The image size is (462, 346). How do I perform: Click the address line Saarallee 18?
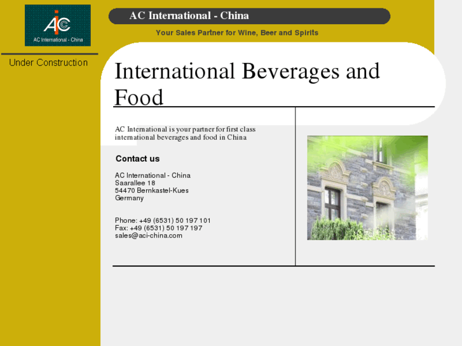click(135, 183)
